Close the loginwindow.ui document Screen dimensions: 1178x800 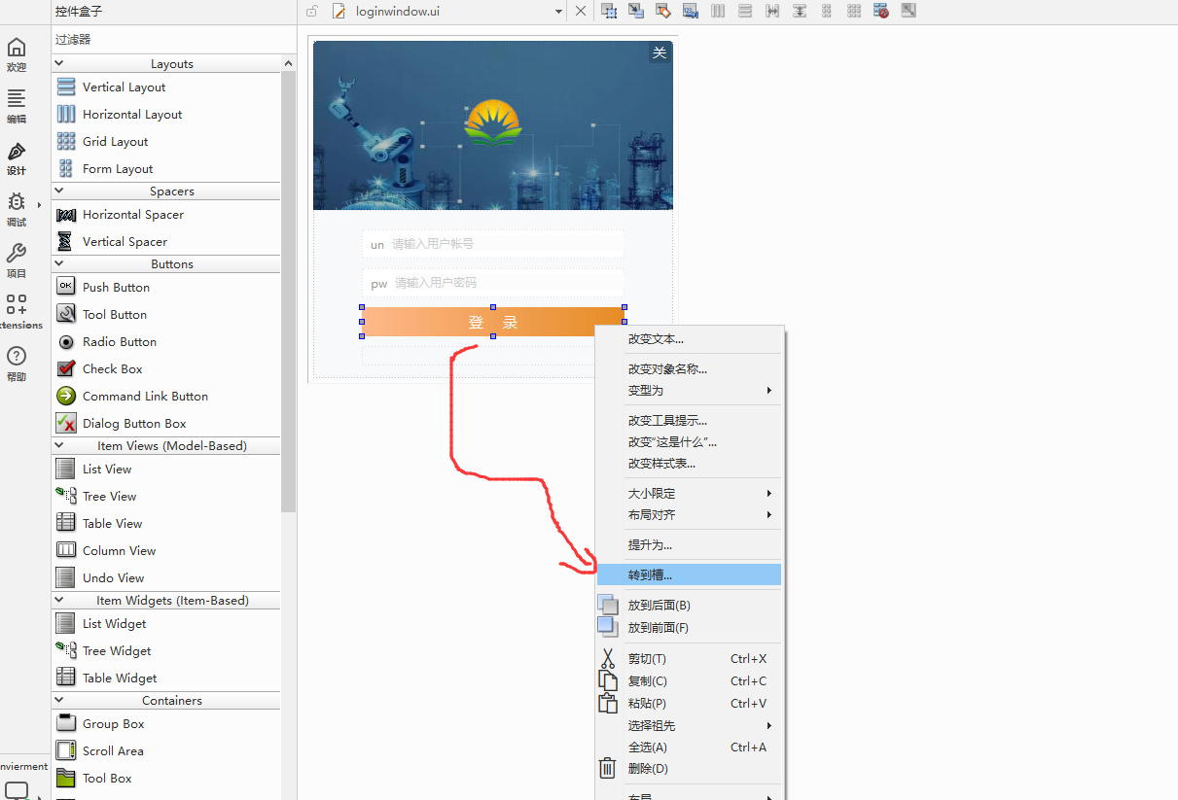(x=581, y=12)
